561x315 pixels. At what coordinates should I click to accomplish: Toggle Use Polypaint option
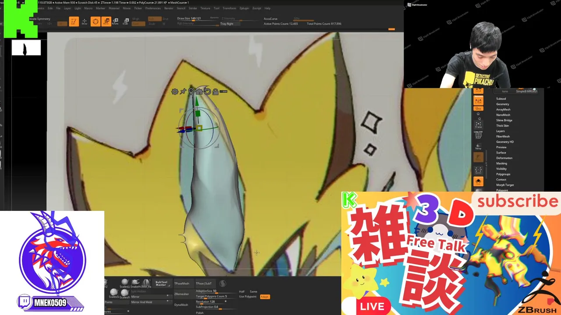tap(248, 297)
